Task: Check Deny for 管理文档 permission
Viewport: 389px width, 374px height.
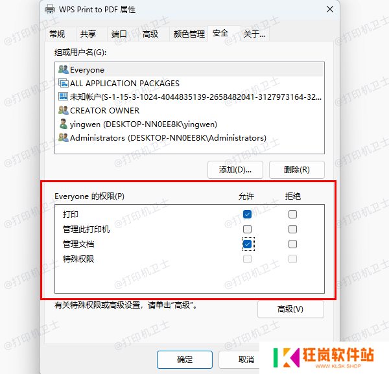Action: [x=292, y=244]
